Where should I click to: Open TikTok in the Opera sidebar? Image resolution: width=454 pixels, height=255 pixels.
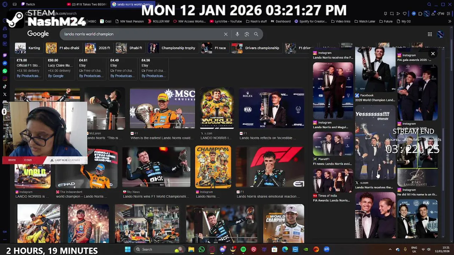coord(5,86)
